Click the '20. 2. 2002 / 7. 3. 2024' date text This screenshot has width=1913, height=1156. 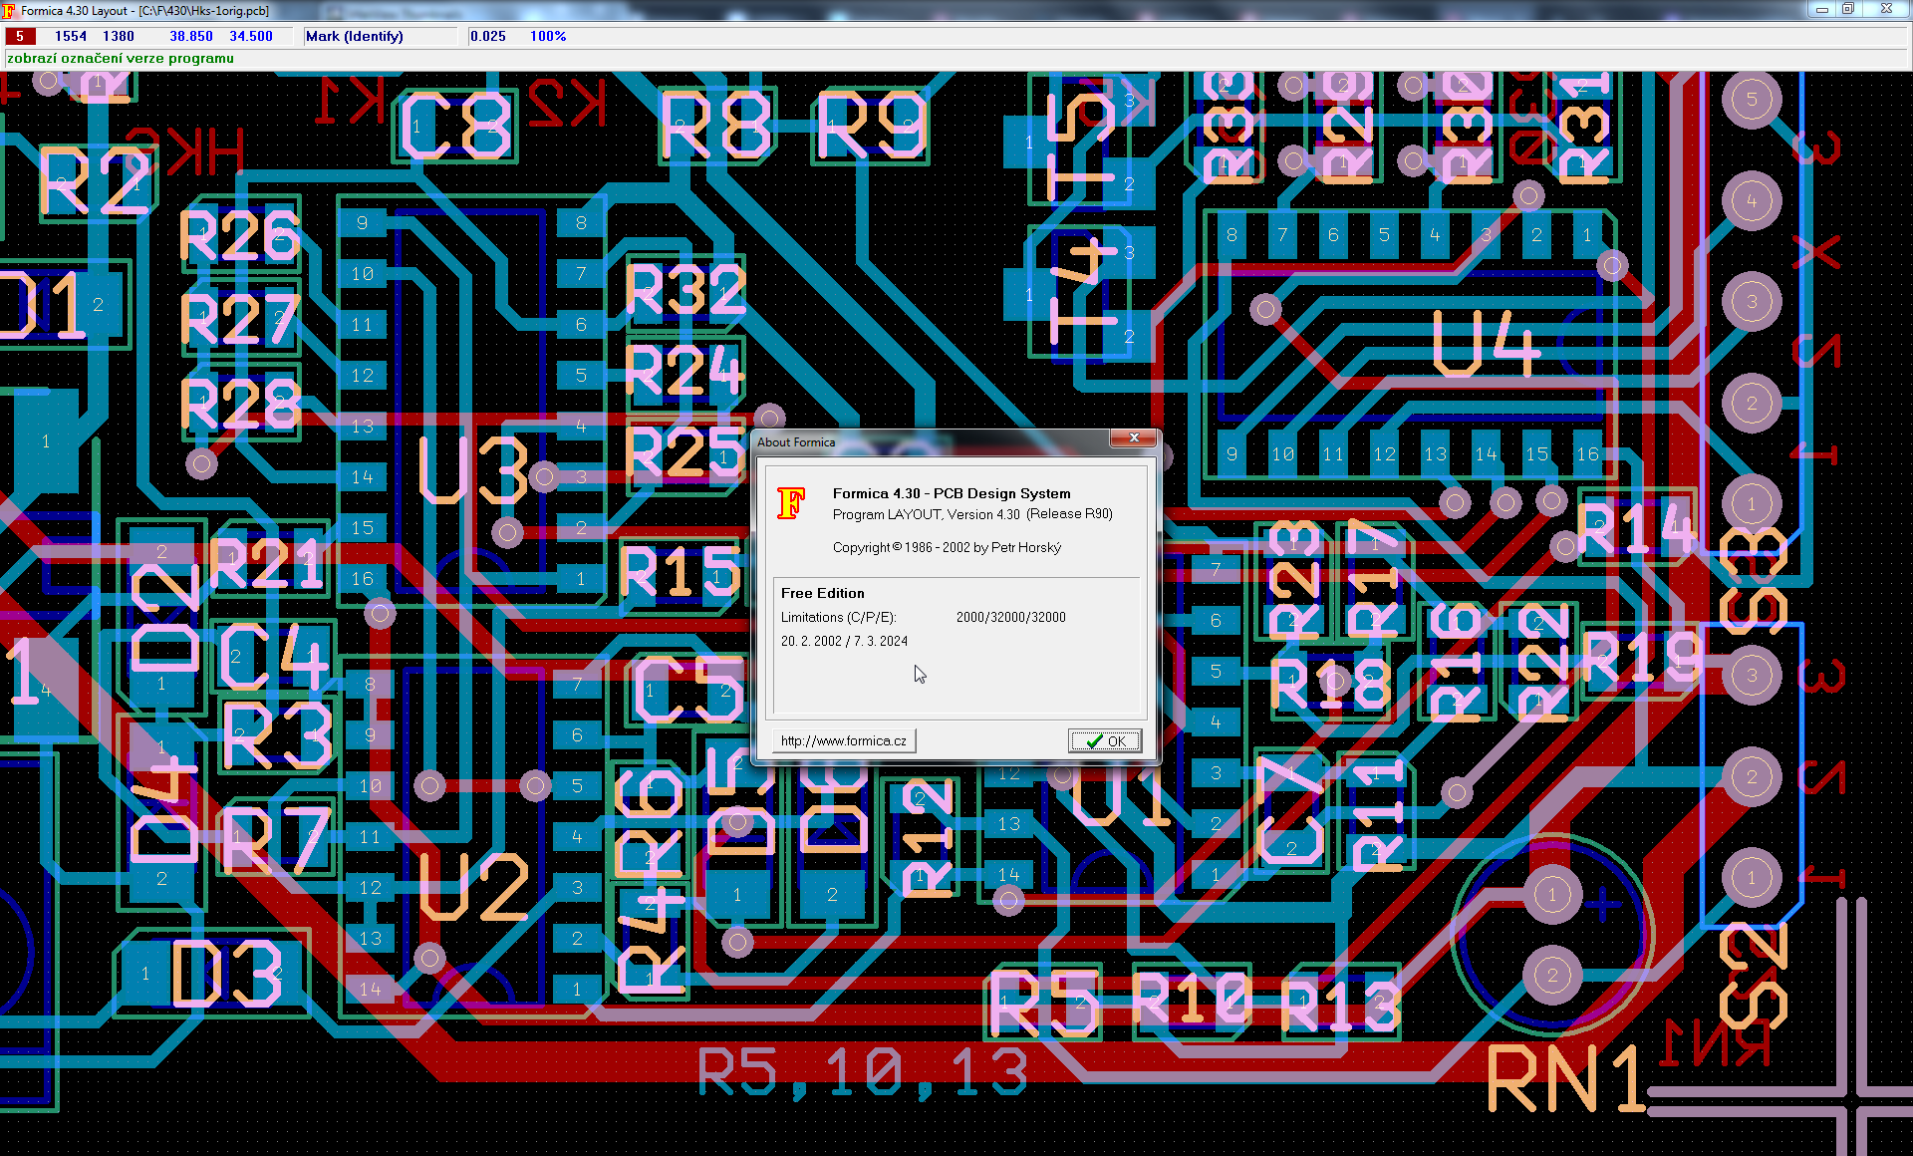point(844,641)
